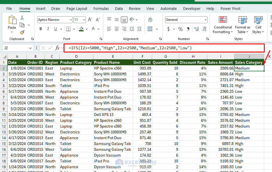Apply yellow Fill Color bucket
Image resolution: width=272 pixels, height=172 pixels.
click(81, 29)
